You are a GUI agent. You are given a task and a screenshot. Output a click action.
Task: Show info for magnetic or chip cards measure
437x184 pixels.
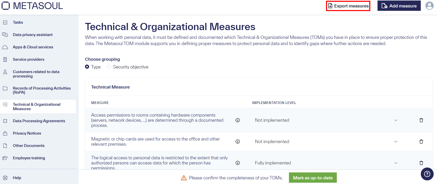(238, 142)
